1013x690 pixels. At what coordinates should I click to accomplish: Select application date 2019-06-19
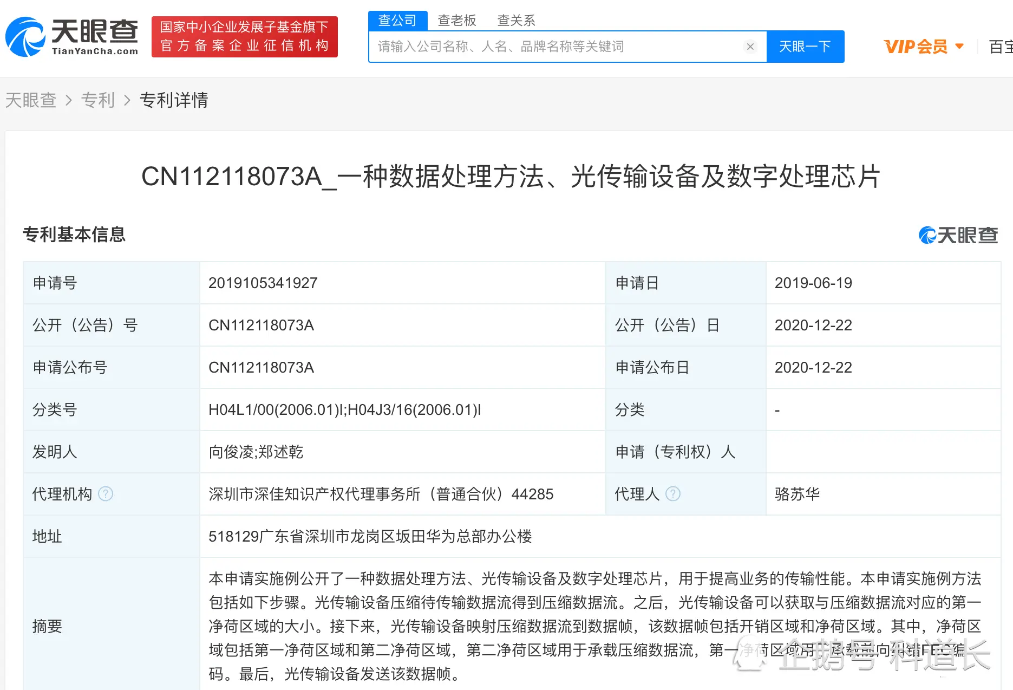(813, 283)
